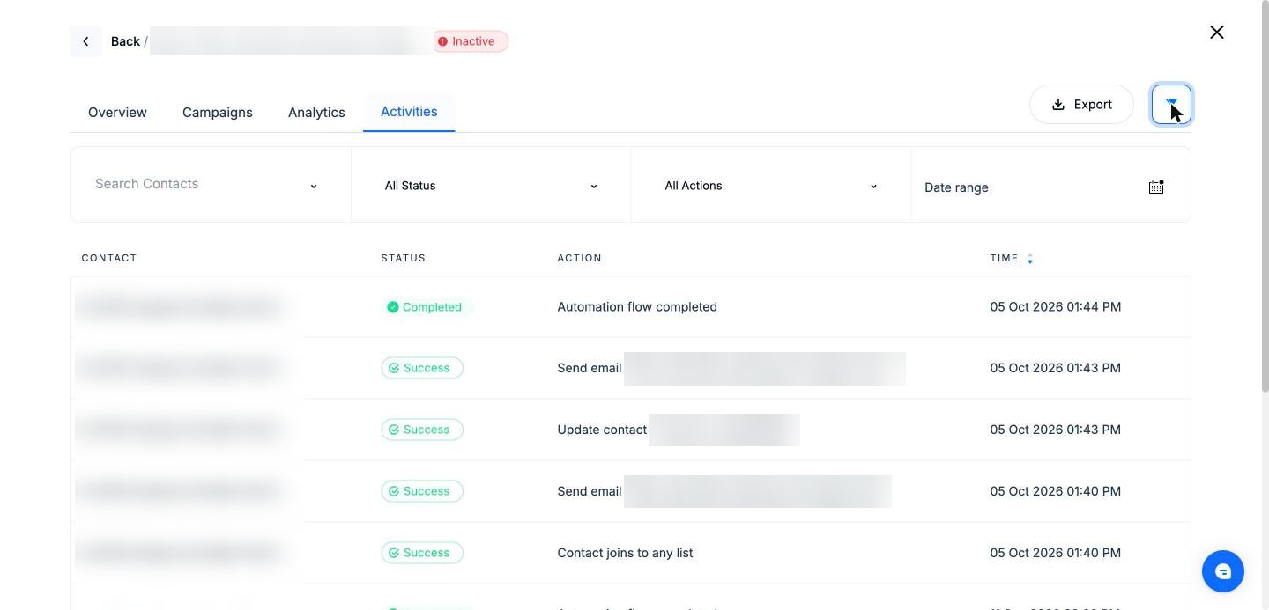Click the filter funnel icon button
1269x610 pixels.
1171,105
